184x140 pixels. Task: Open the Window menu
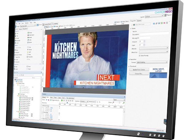pyautogui.click(x=27, y=23)
